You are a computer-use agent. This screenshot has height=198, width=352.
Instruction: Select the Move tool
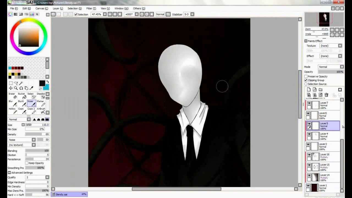coord(10,88)
